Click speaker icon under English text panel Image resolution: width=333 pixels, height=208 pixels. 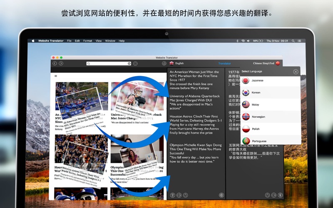point(179,195)
